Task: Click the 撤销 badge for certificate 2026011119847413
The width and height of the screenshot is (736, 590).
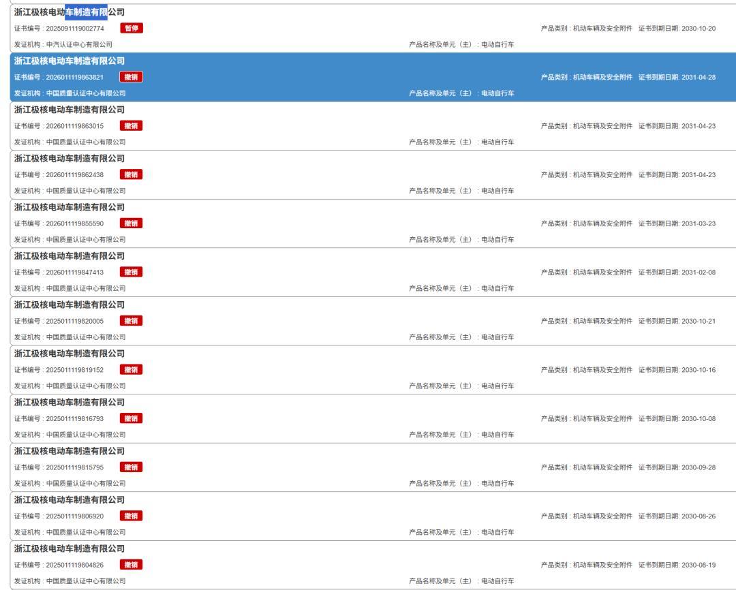Action: pyautogui.click(x=131, y=273)
